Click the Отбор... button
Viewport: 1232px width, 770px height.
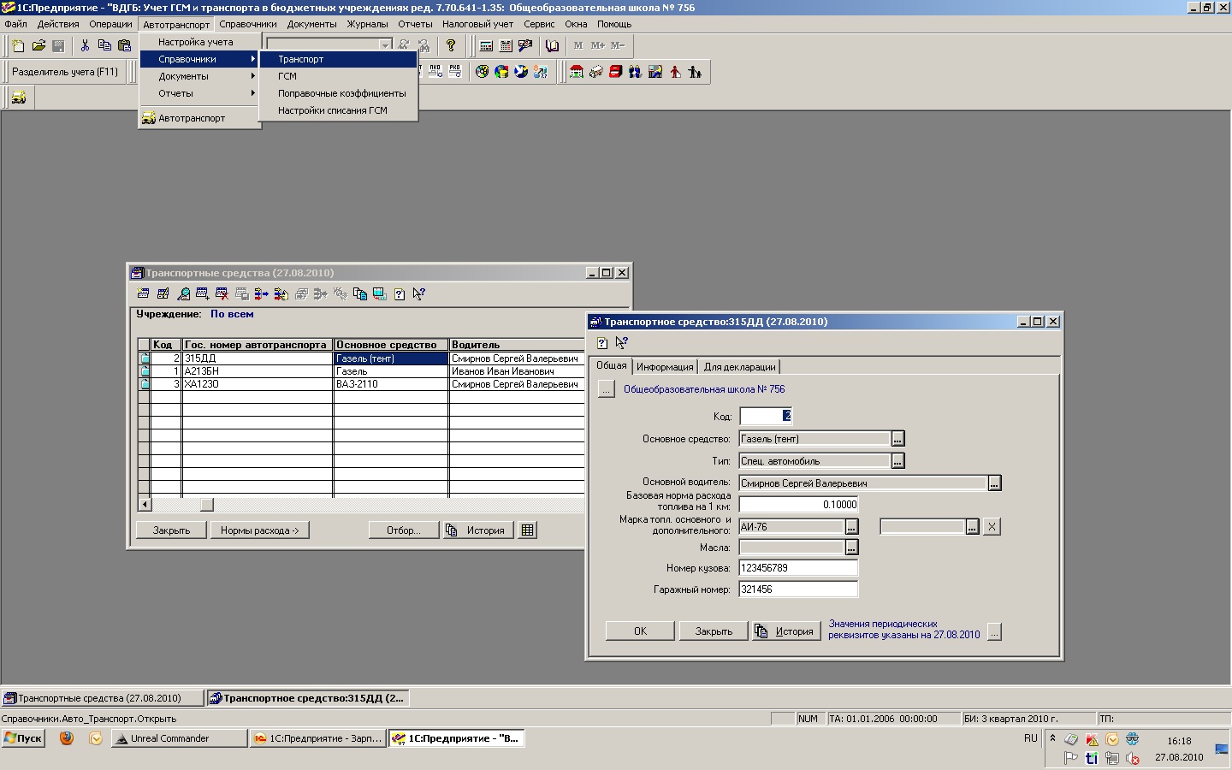[x=404, y=530]
